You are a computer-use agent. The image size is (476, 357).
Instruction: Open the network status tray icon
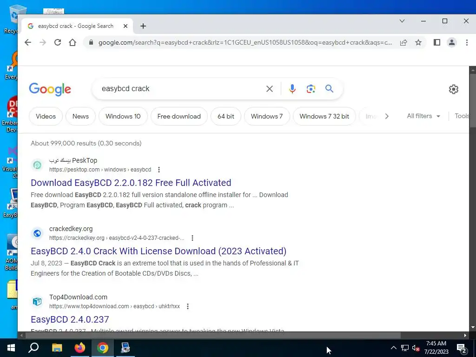(x=405, y=348)
